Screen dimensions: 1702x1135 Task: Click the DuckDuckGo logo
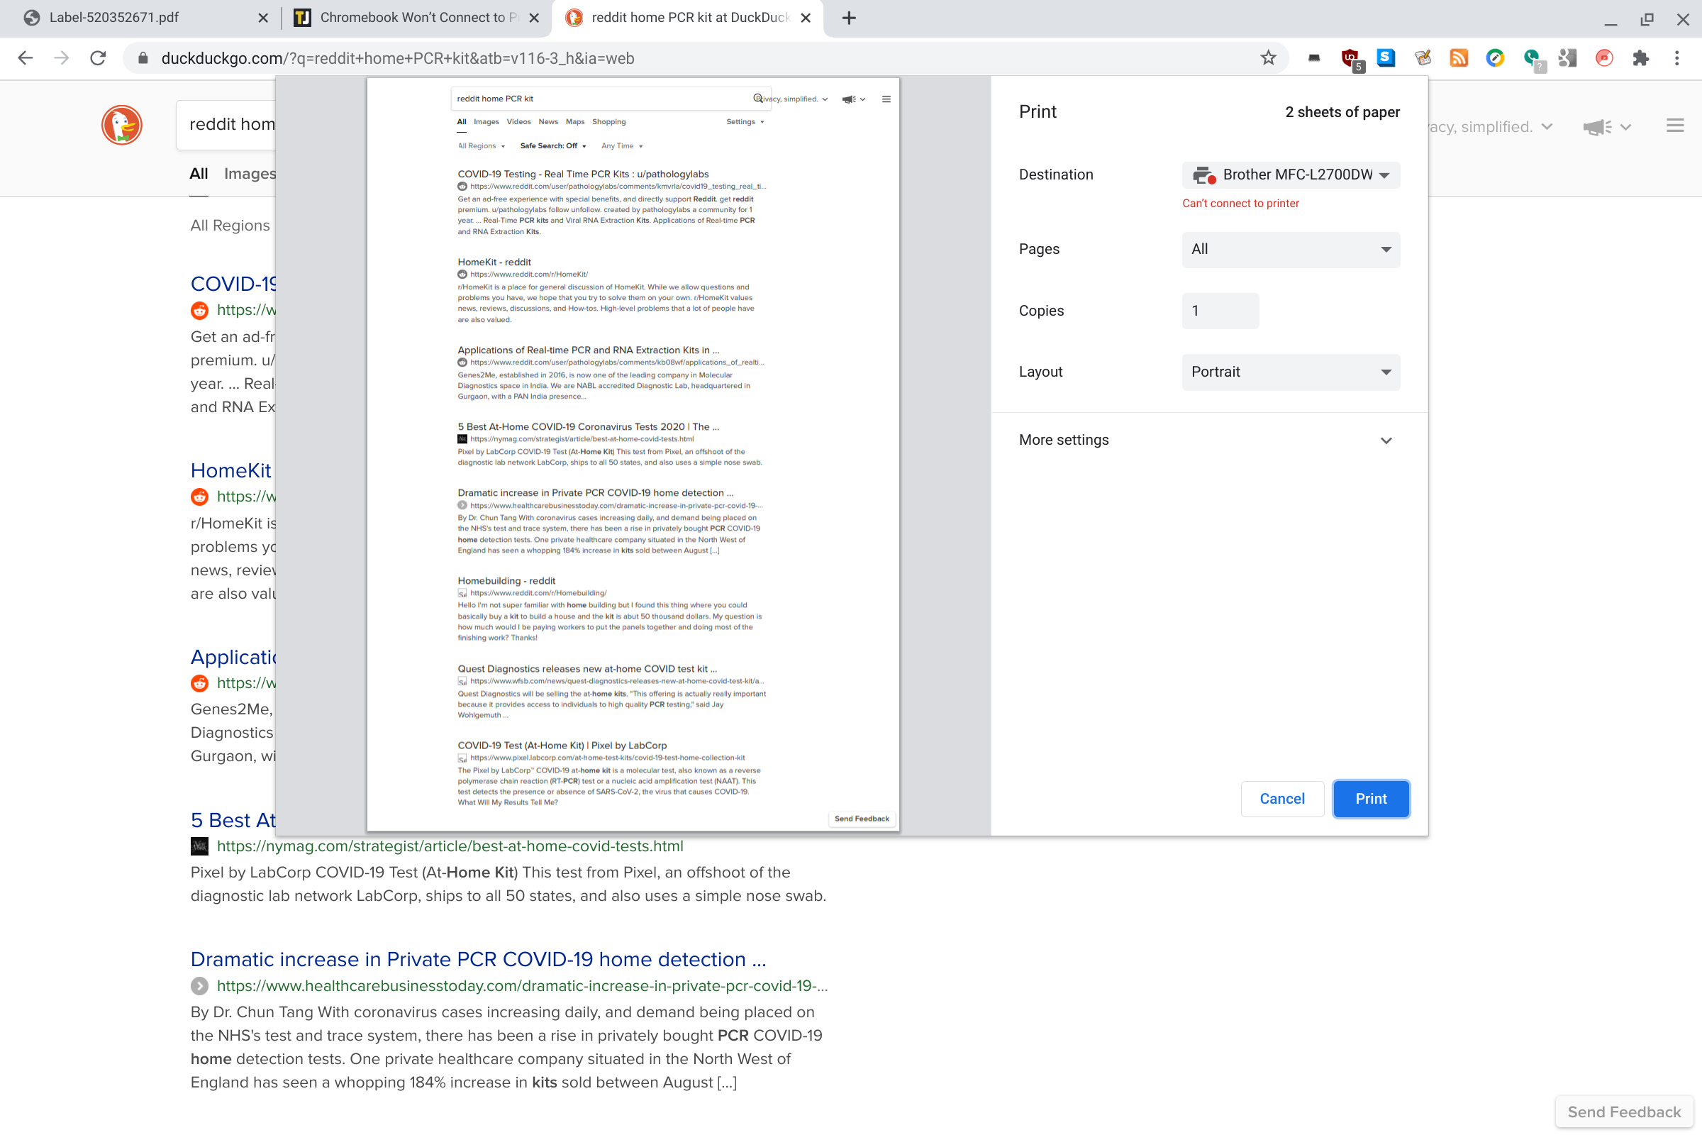coord(121,125)
